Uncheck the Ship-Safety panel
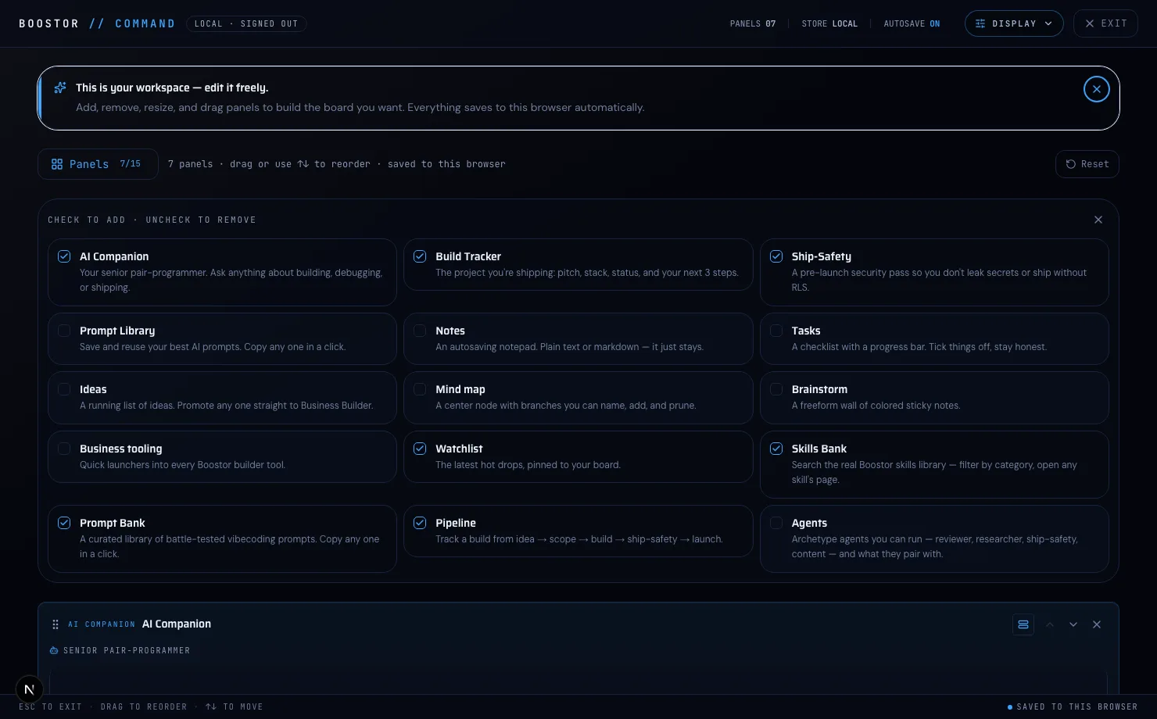The height and width of the screenshot is (719, 1157). 776,256
